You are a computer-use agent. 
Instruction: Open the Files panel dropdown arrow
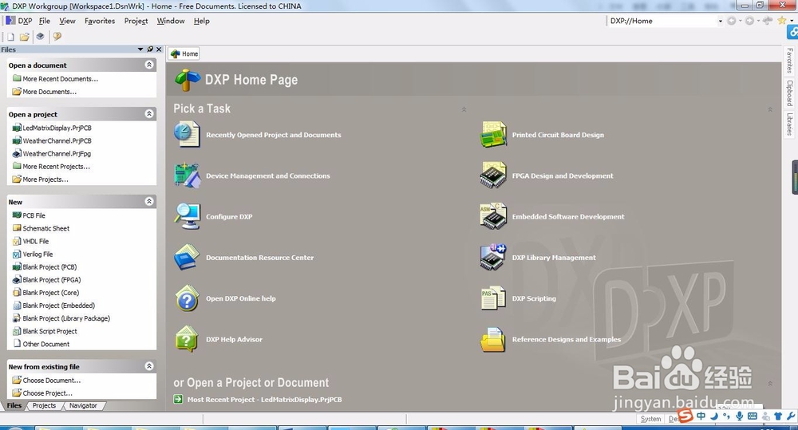140,49
